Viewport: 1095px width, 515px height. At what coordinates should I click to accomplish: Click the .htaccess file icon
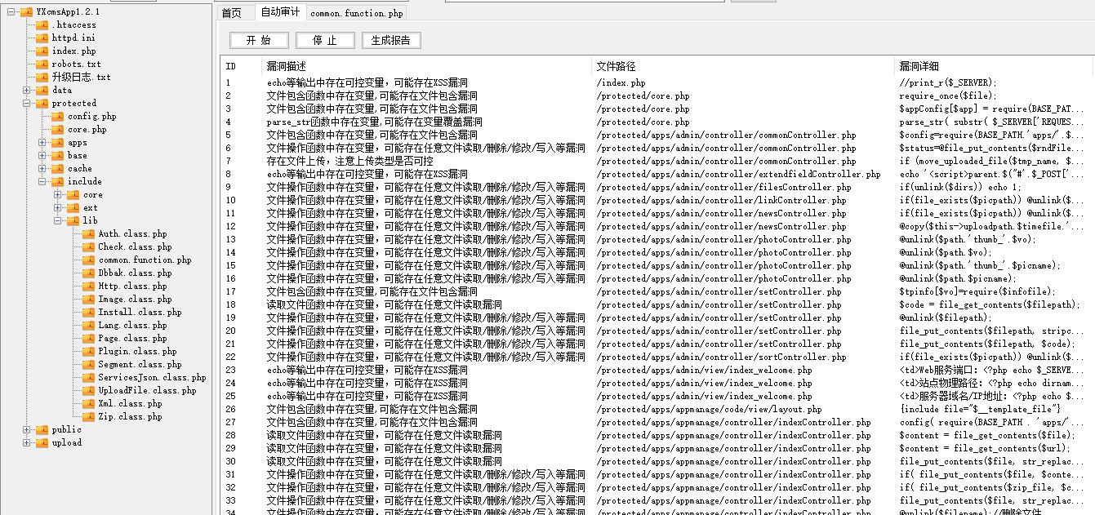(42, 25)
